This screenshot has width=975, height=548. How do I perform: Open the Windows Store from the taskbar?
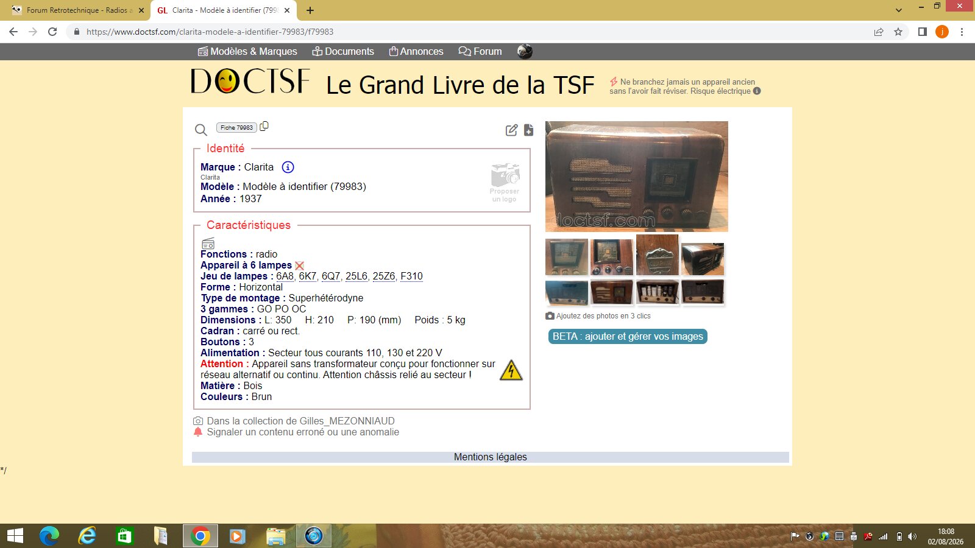(x=124, y=536)
